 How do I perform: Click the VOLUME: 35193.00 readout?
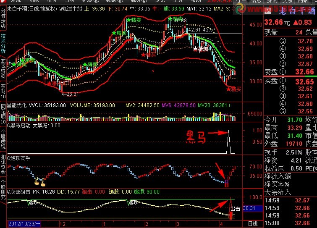pos(92,105)
